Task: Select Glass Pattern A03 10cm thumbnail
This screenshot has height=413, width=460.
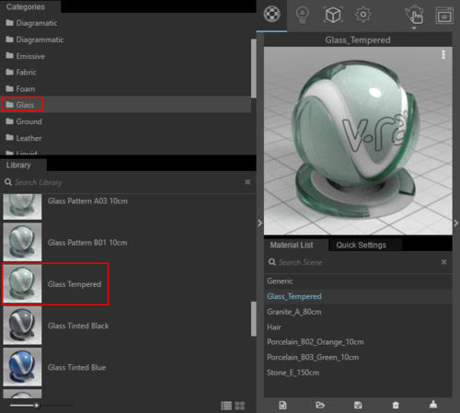Action: click(22, 206)
